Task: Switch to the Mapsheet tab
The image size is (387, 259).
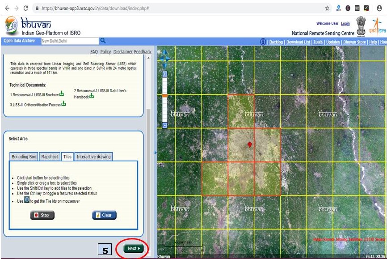Action: (50, 157)
